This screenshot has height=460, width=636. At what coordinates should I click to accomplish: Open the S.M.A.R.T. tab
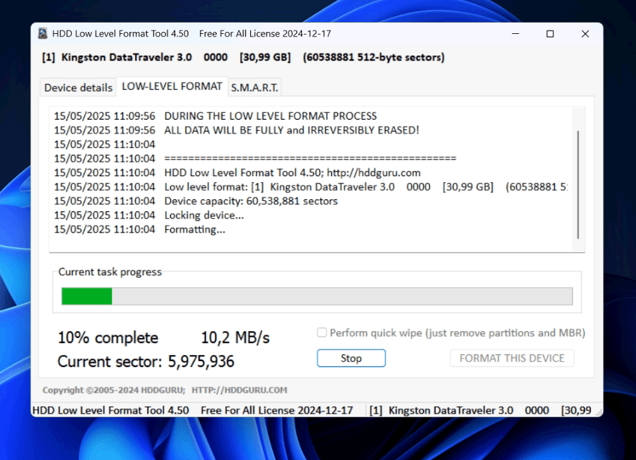point(255,88)
